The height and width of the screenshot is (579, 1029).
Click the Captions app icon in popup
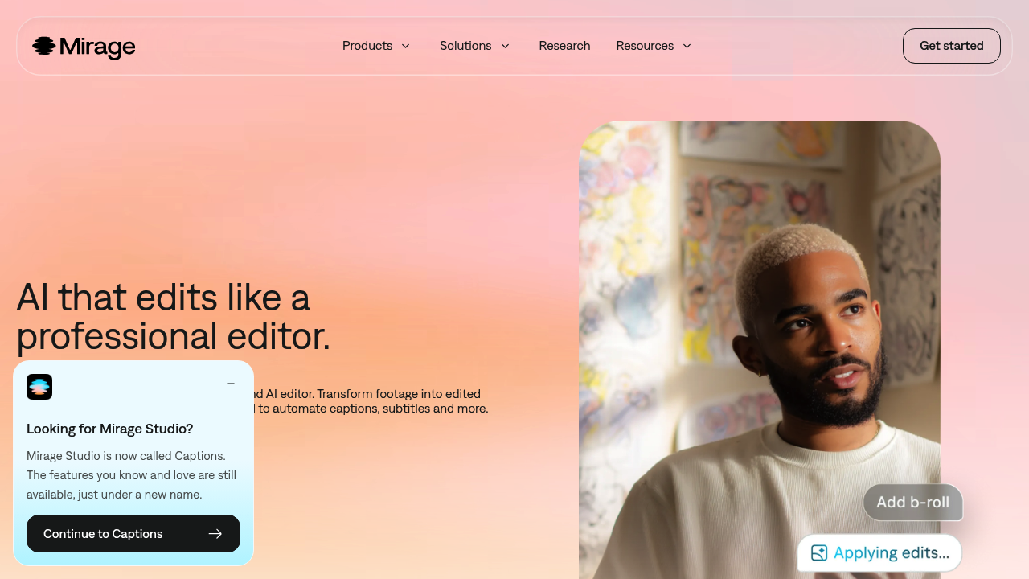(39, 387)
